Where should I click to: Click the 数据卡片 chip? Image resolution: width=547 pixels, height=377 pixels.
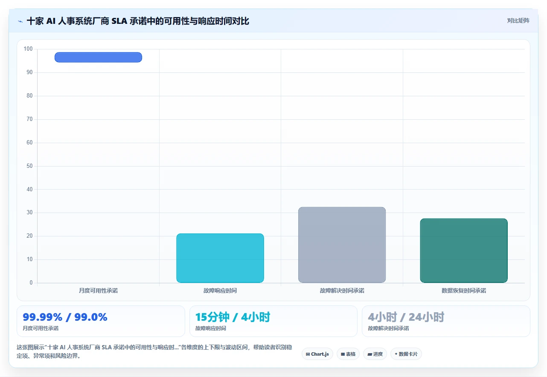click(406, 354)
